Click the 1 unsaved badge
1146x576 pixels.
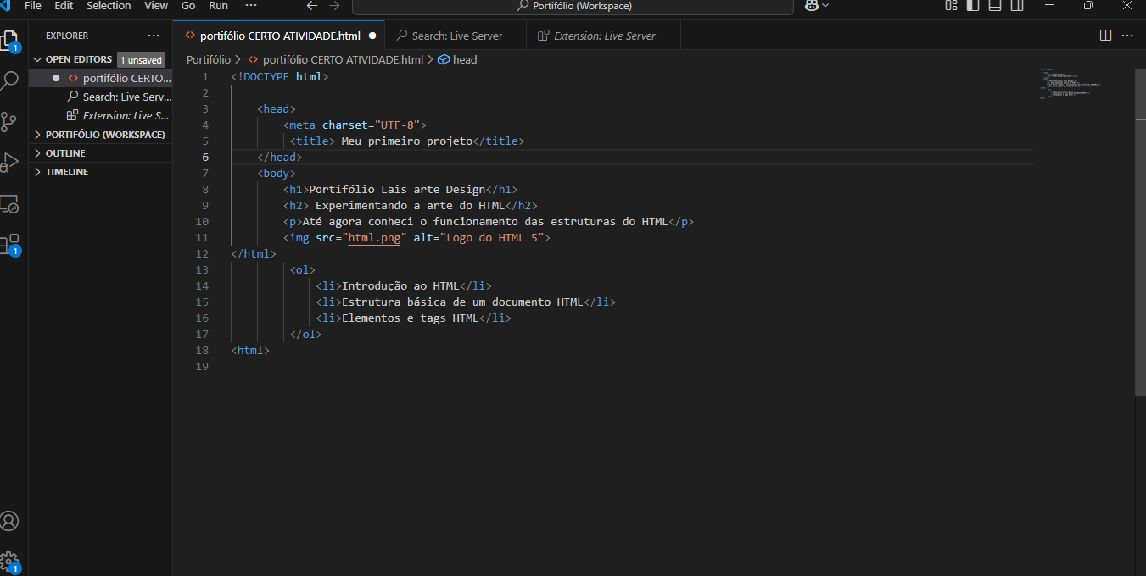tap(141, 60)
